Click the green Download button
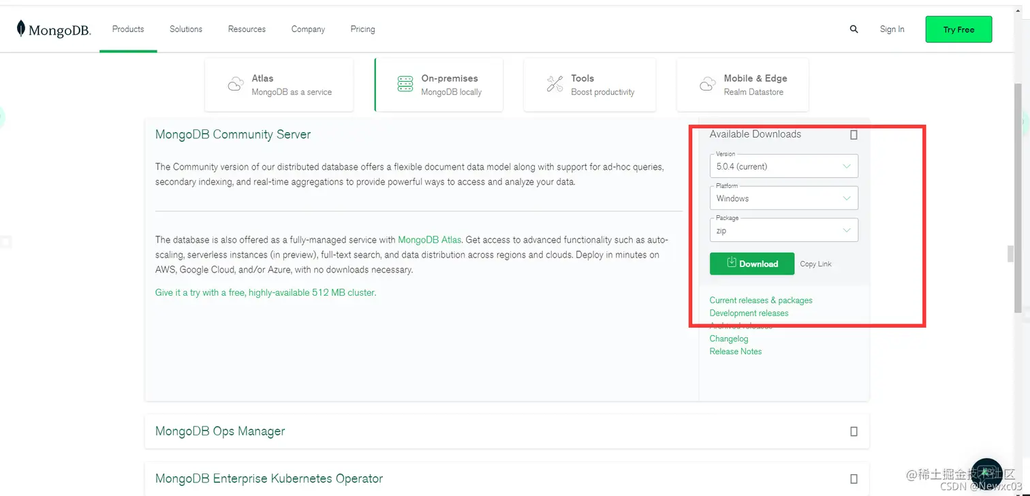The width and height of the screenshot is (1030, 496). tap(752, 264)
